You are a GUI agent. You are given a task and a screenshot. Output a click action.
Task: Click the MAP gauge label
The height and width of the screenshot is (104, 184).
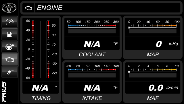[x=153, y=55]
